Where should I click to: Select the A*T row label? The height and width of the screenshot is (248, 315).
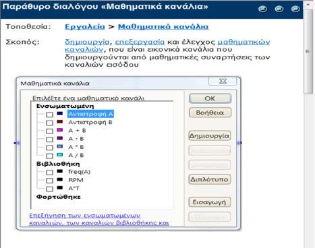(x=74, y=188)
